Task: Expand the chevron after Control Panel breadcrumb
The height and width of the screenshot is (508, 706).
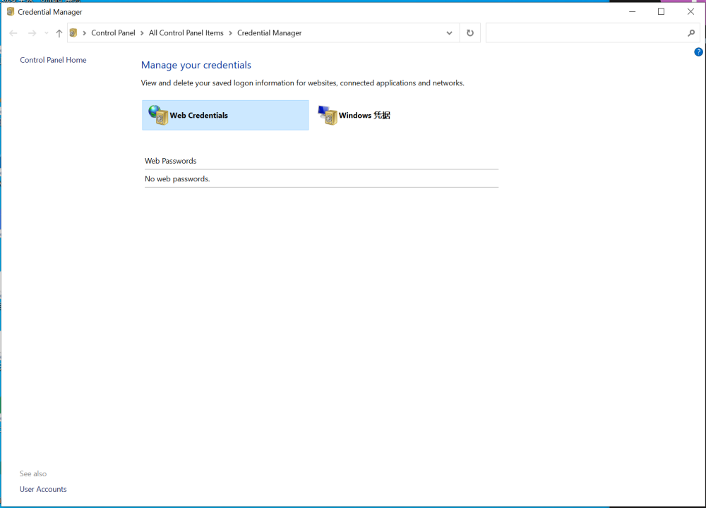Action: (x=142, y=33)
